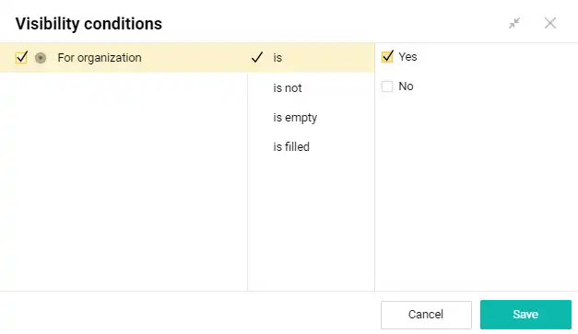Close the Visibility conditions dialog

click(x=550, y=23)
